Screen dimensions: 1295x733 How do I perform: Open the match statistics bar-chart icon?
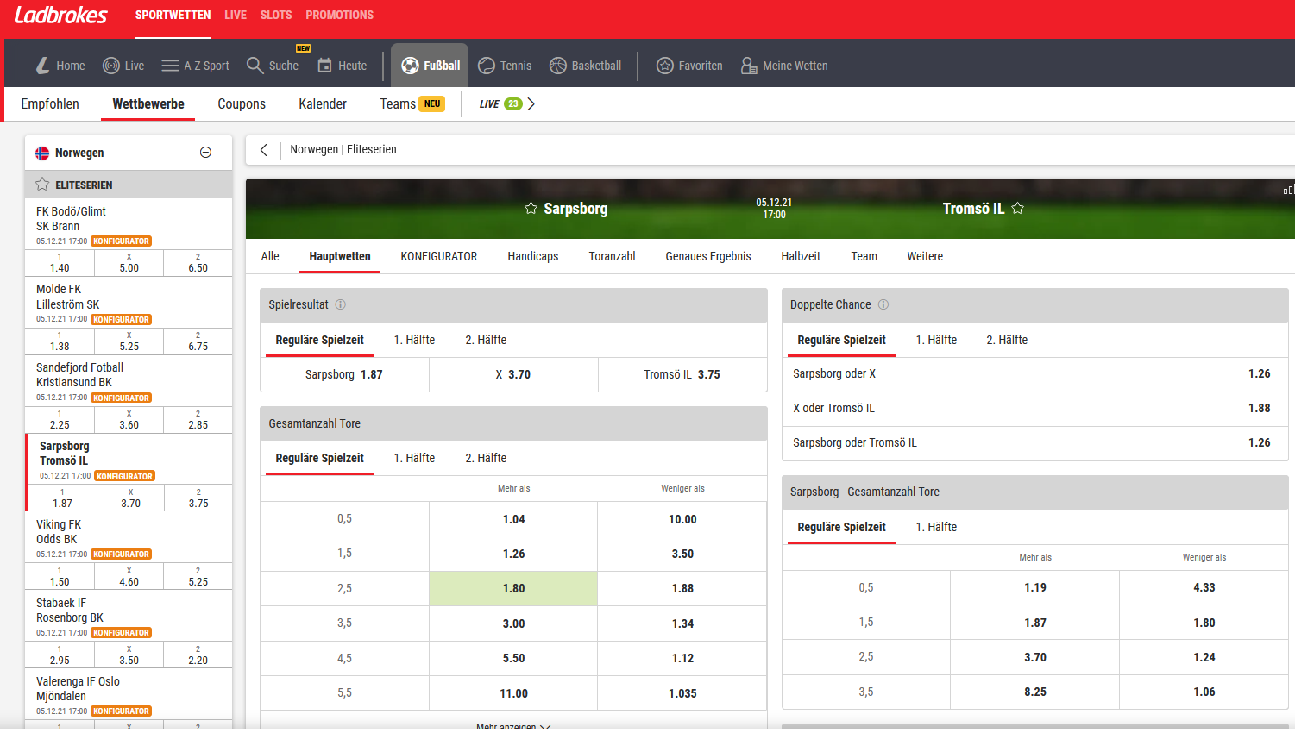tap(1289, 190)
